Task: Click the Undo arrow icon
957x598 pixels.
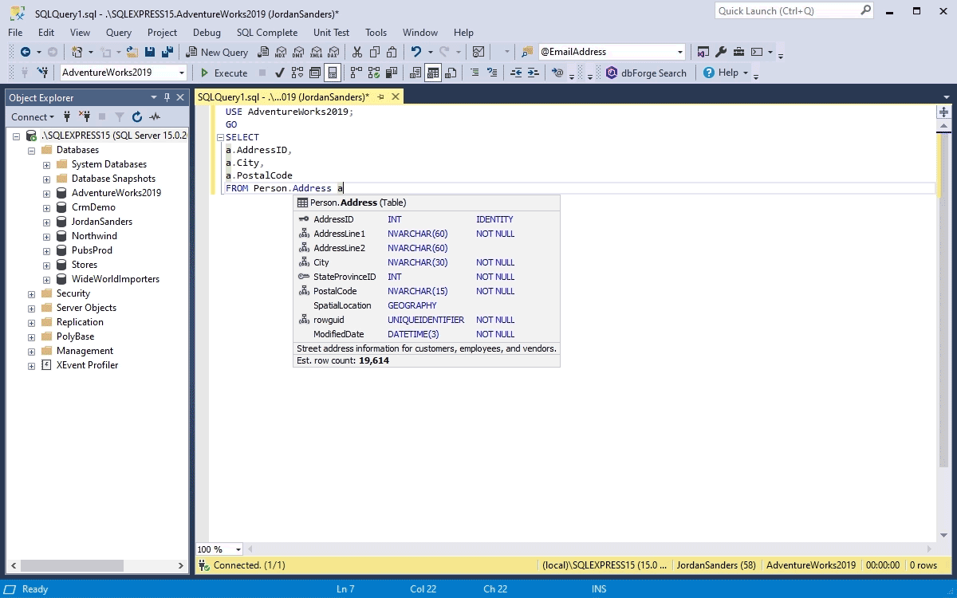Action: point(415,52)
